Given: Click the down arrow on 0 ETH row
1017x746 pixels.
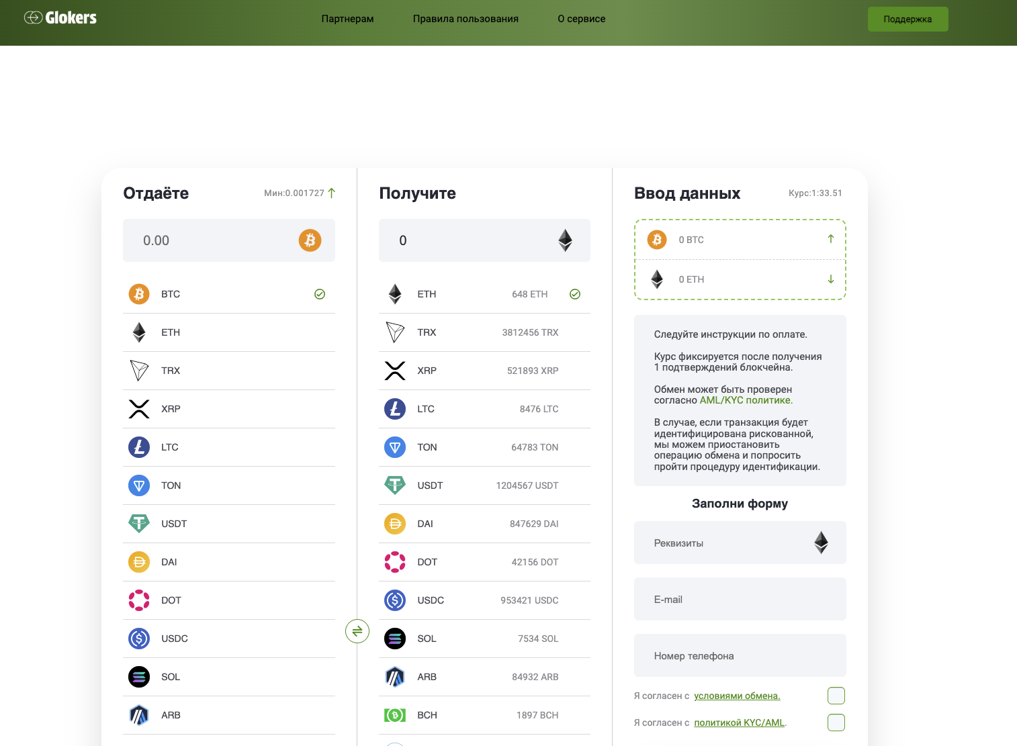Looking at the screenshot, I should click(831, 279).
